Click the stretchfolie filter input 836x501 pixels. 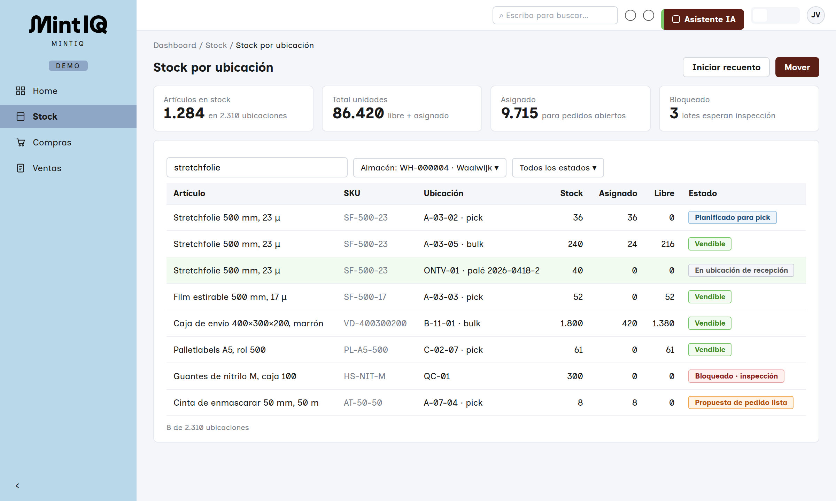[257, 167]
